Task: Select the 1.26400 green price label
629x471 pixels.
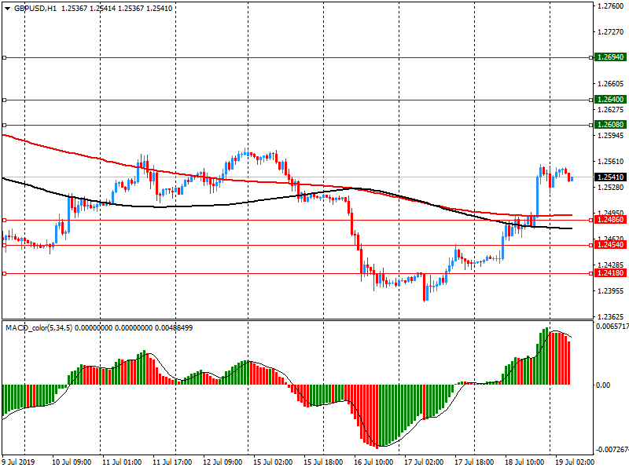Action: pos(611,100)
